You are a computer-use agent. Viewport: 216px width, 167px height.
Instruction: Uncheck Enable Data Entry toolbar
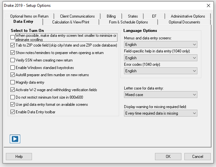(x=12, y=112)
